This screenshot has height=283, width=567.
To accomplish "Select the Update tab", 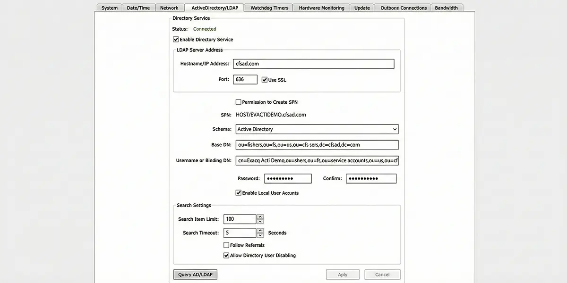I will [361, 8].
